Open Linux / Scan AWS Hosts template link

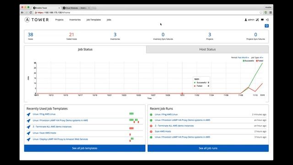(44, 133)
